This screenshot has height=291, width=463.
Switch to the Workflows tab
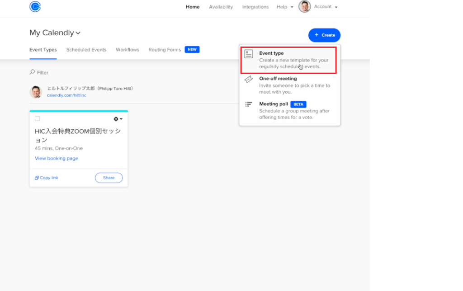(127, 50)
